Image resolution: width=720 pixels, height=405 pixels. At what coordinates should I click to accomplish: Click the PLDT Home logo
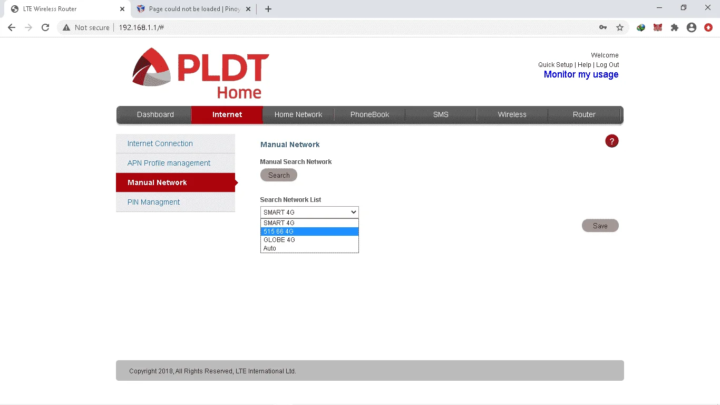(x=200, y=73)
